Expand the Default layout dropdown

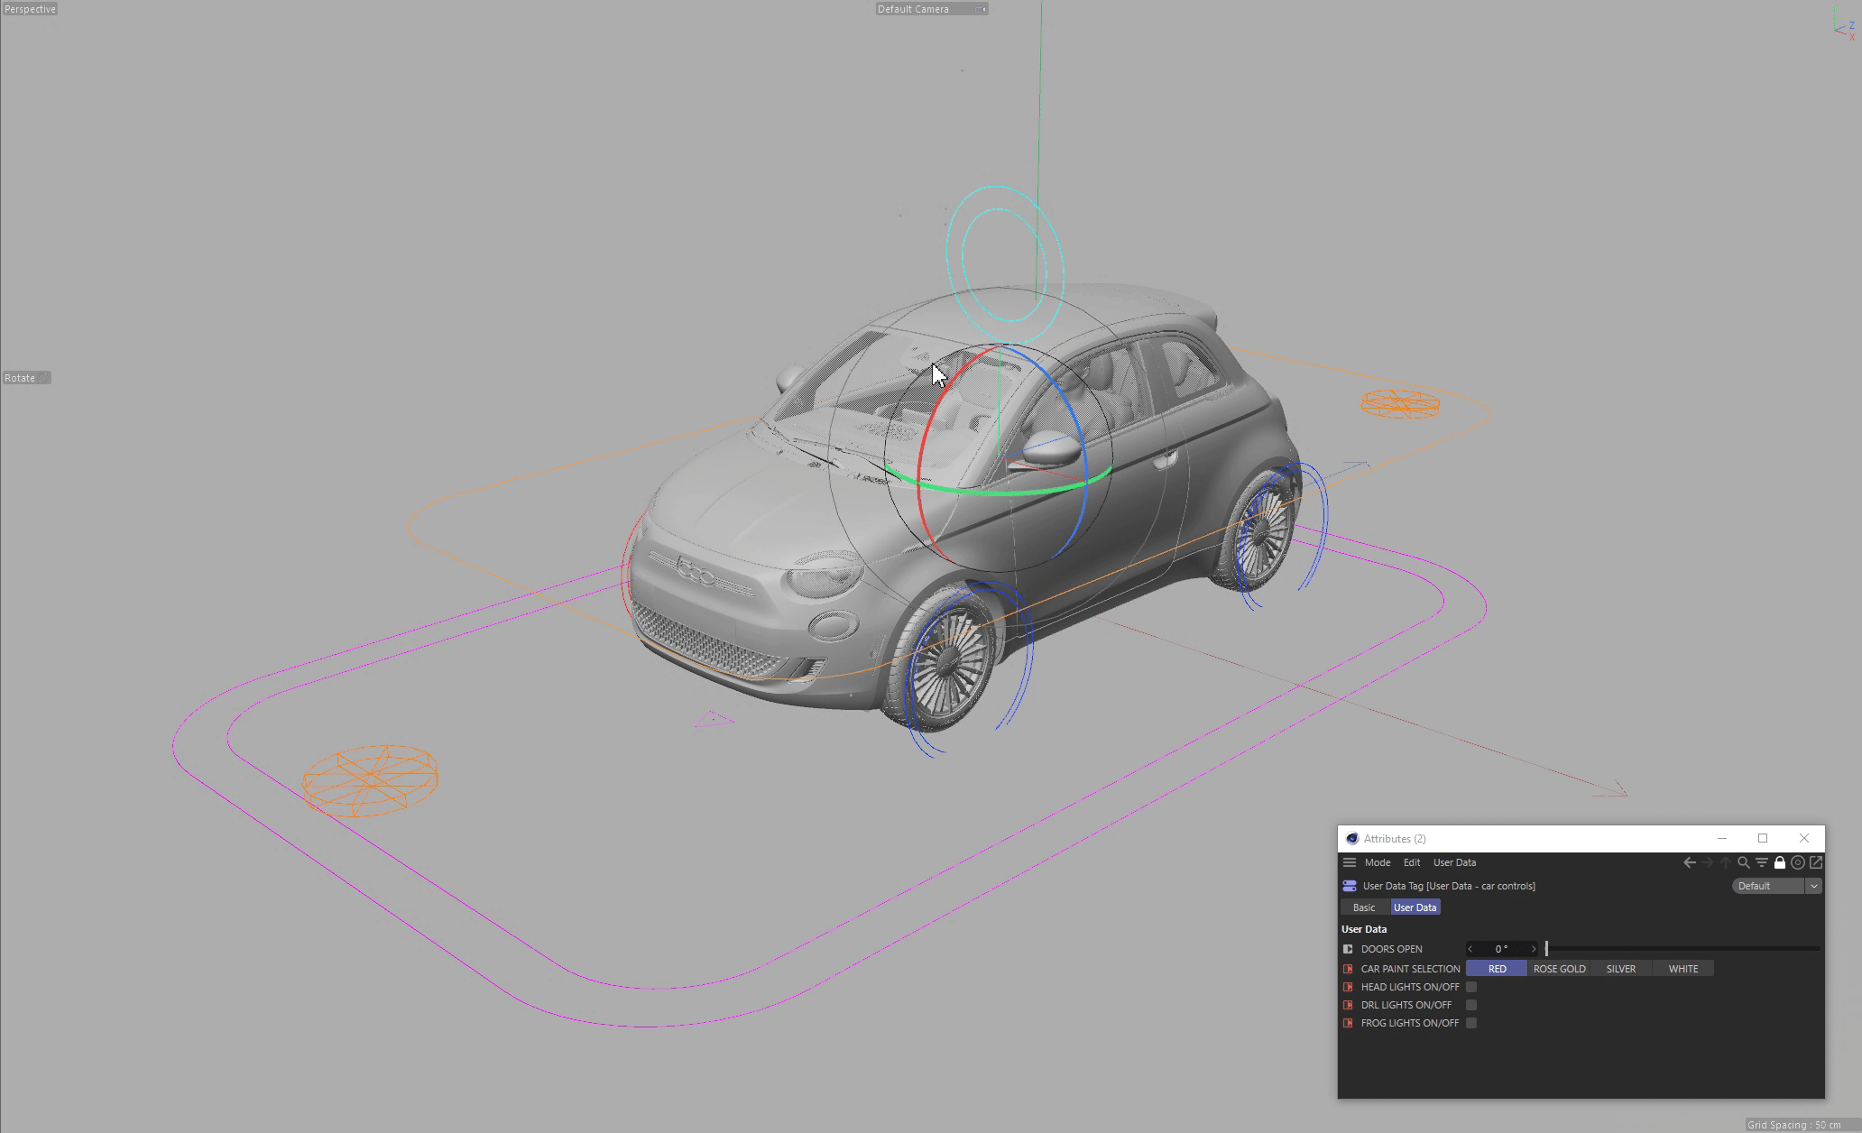[1812, 886]
